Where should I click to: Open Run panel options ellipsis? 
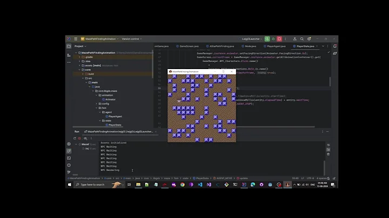(x=323, y=132)
